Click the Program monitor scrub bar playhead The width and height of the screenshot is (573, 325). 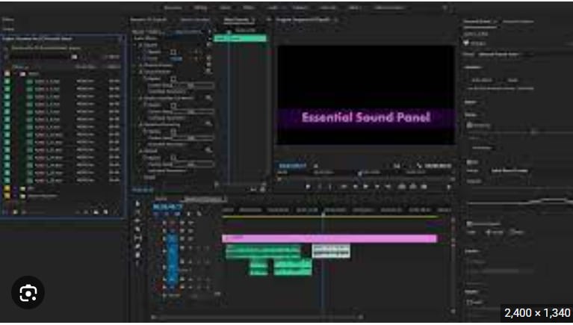(x=359, y=174)
